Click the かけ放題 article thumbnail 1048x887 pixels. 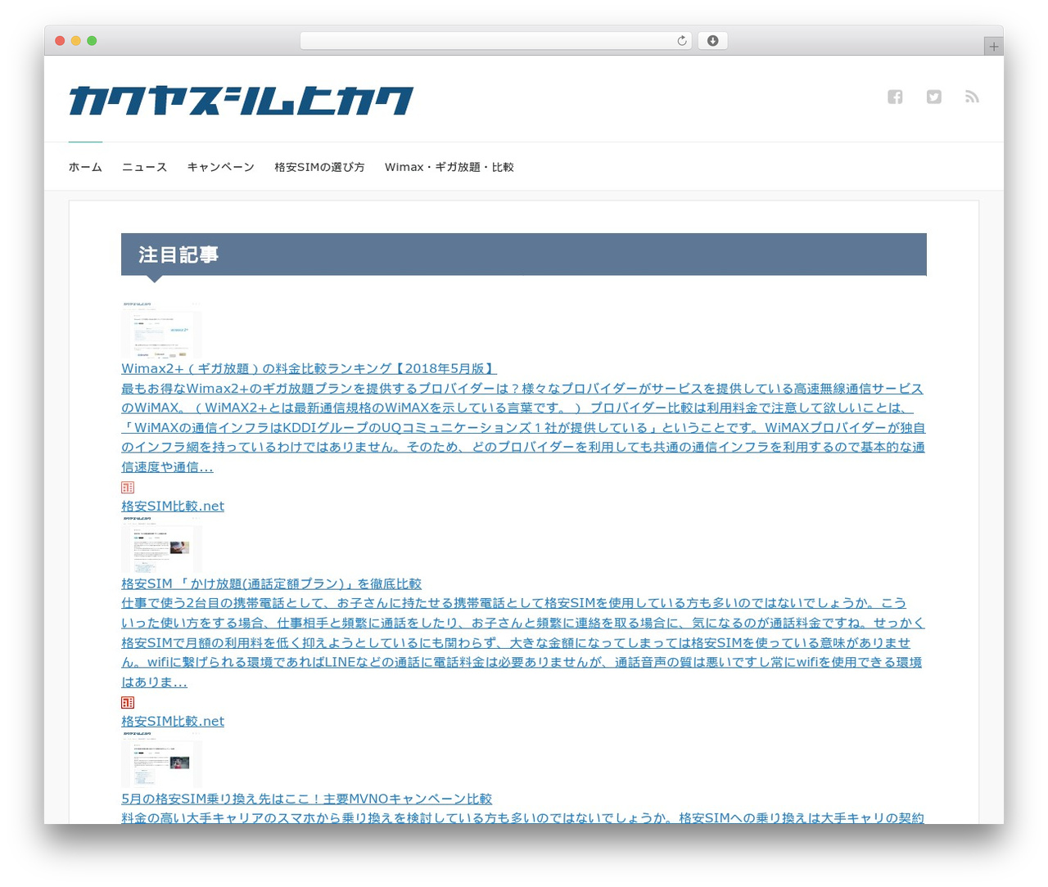tap(161, 544)
